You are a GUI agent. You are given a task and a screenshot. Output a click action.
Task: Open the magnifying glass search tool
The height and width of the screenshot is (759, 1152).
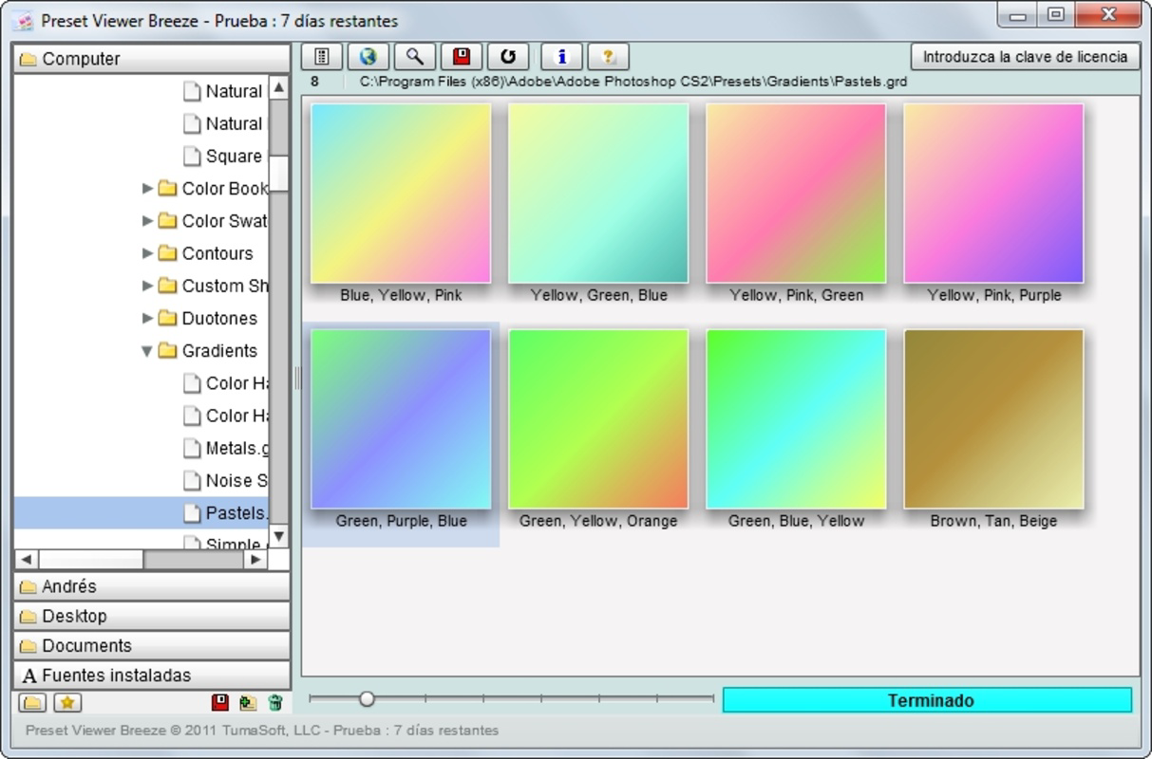coord(414,57)
